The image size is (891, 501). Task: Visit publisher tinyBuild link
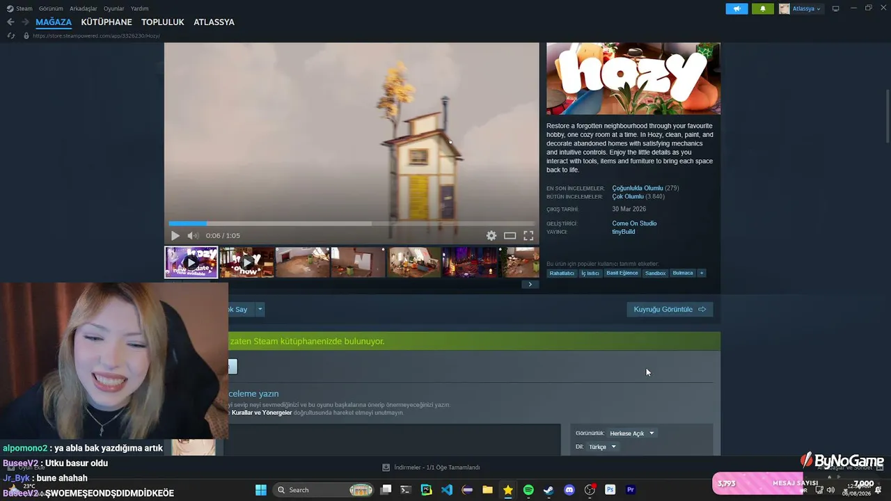click(x=624, y=232)
